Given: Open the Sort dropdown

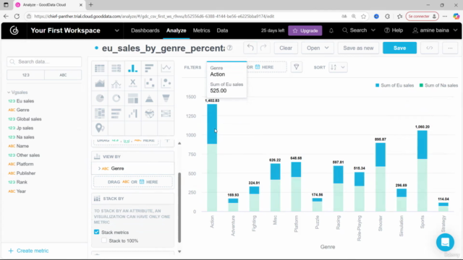Looking at the screenshot, I should [338, 67].
